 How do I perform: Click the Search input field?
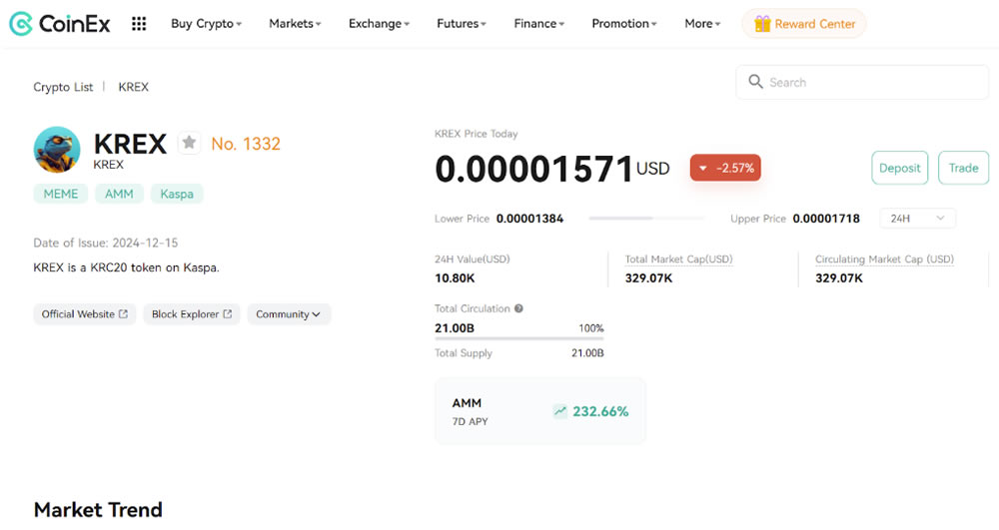(x=862, y=82)
